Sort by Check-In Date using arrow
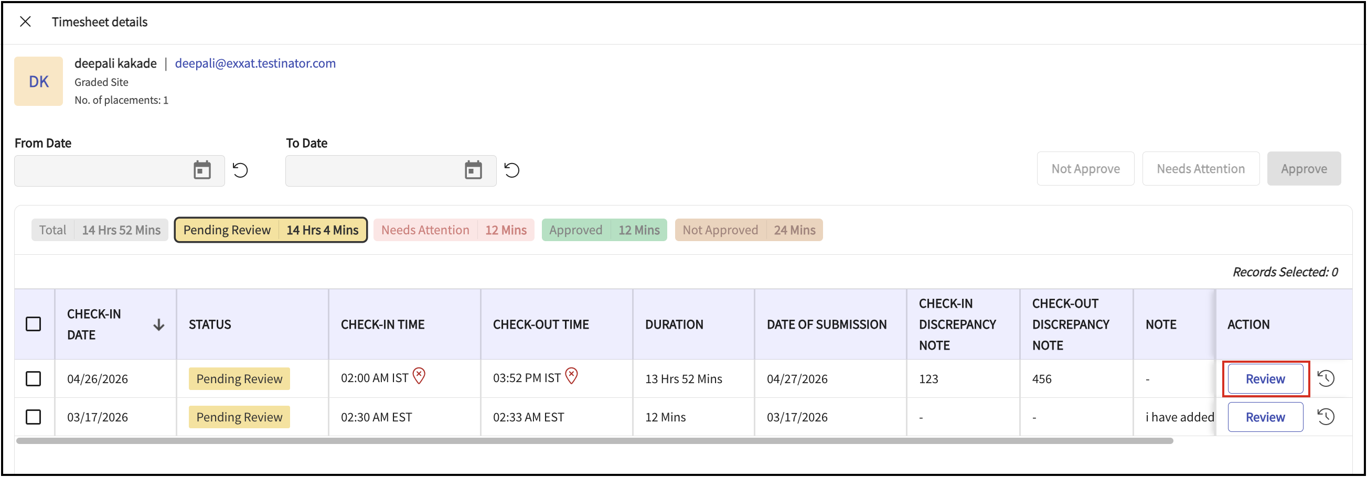This screenshot has width=1367, height=477. (158, 324)
